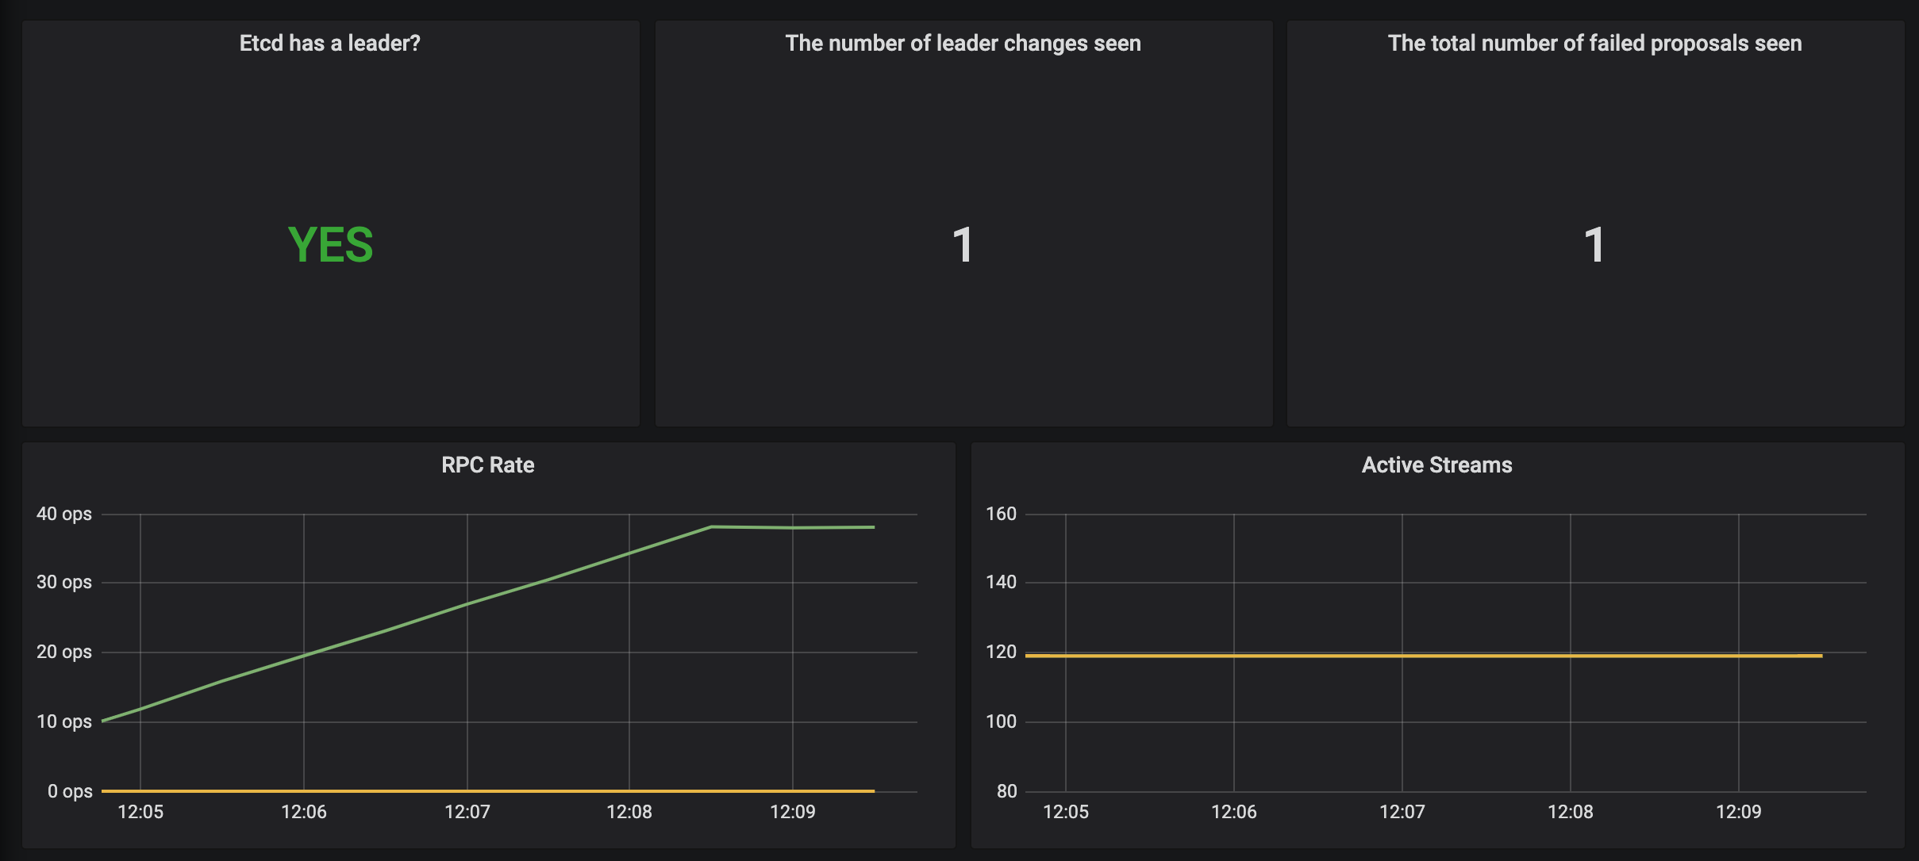
Task: Click the 12:06 tick on the Active Streams axis
Action: coord(1233,812)
